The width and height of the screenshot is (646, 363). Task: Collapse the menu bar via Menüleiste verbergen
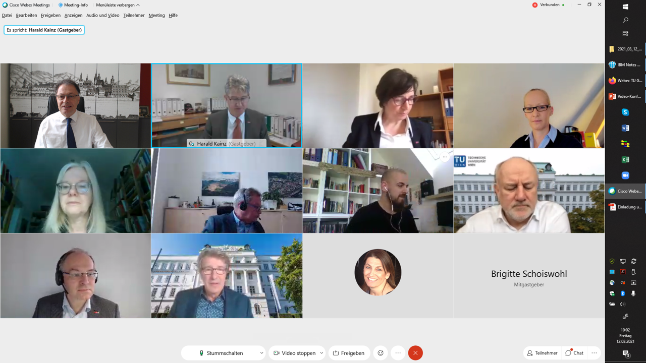[x=118, y=5]
